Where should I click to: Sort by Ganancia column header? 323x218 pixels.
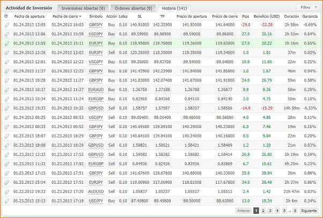pyautogui.click(x=310, y=16)
